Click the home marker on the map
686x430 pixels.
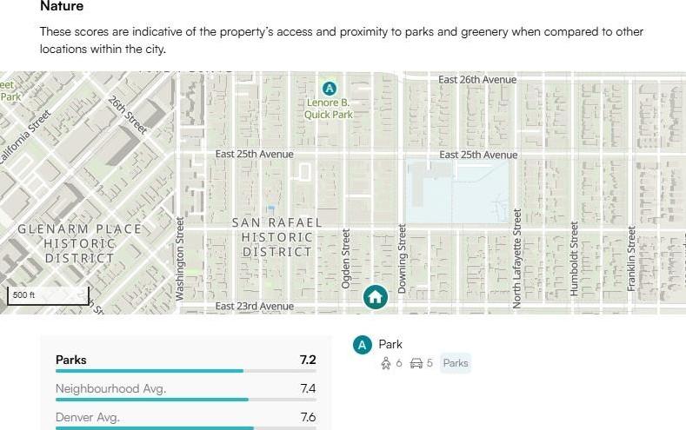(376, 297)
